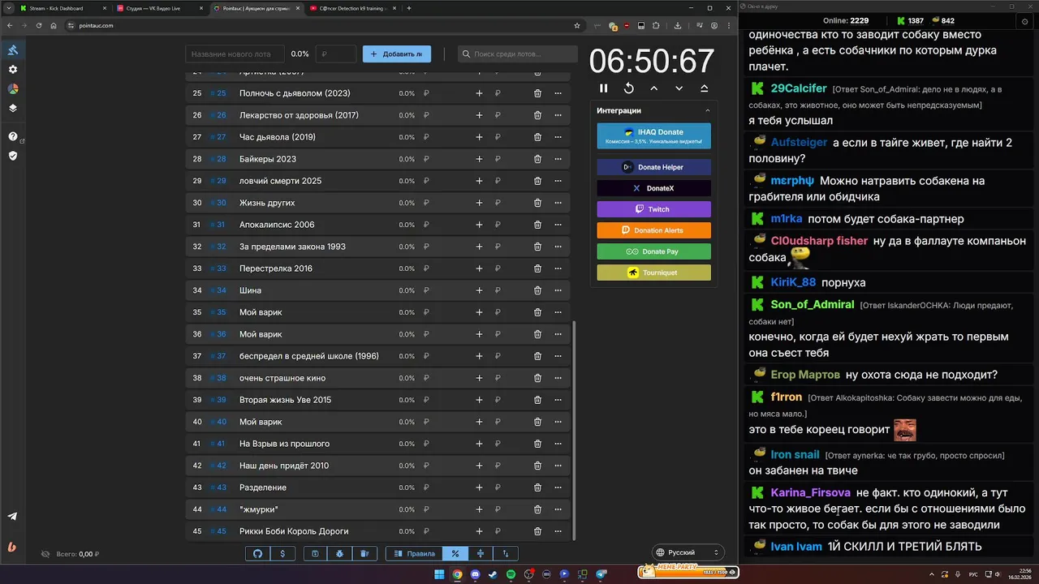Image resolution: width=1039 pixels, height=584 pixels.
Task: Delete 'Рикки Боби Король Дороги' lot
Action: [x=537, y=531]
